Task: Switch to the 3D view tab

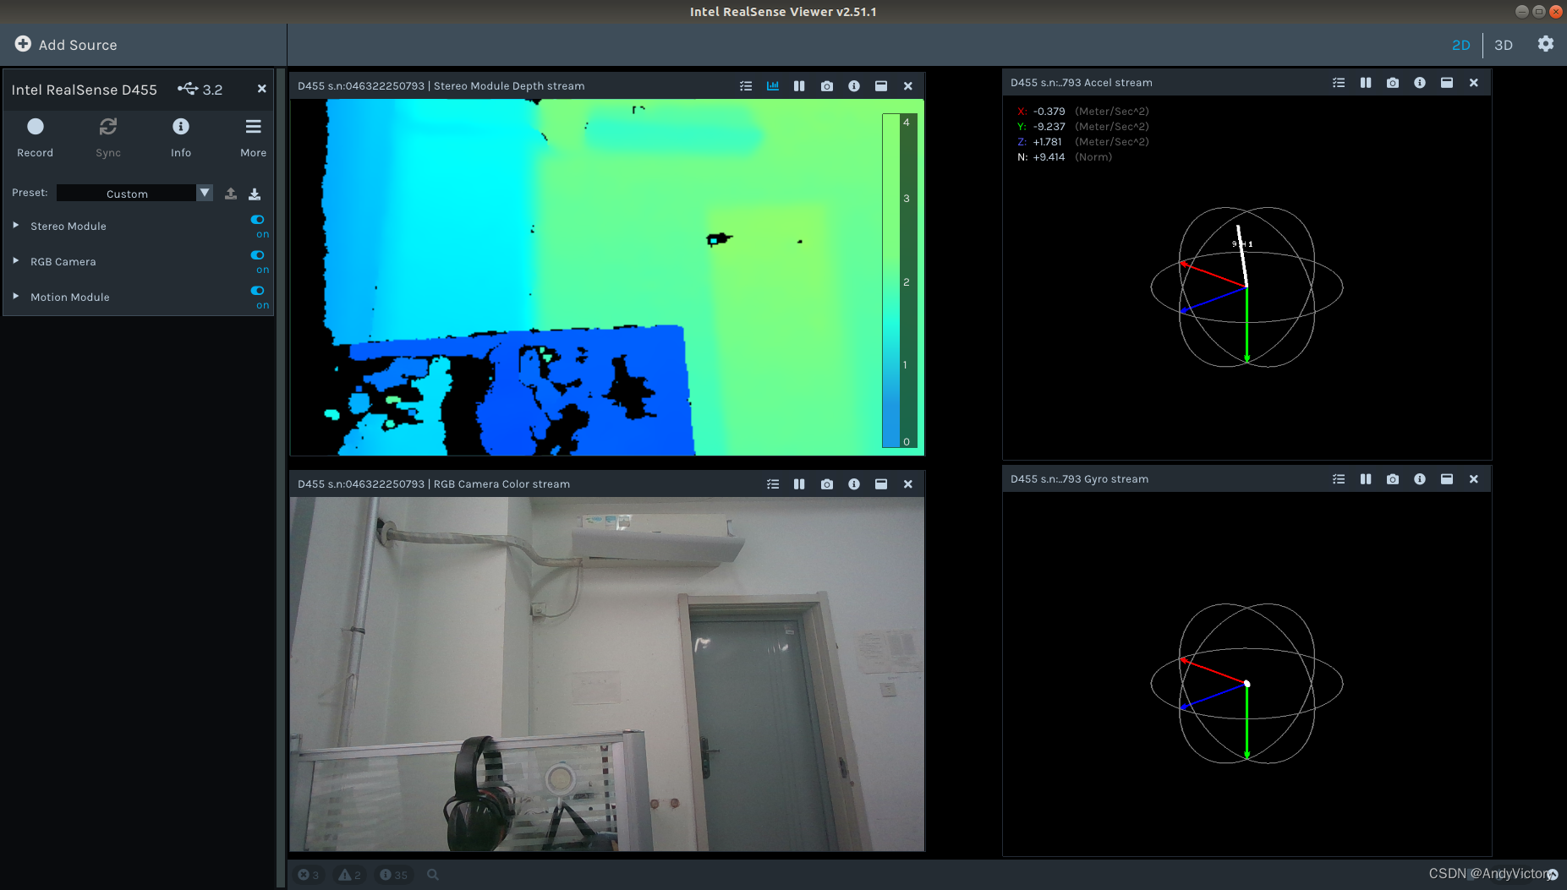Action: click(x=1504, y=45)
